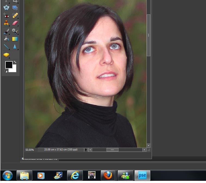Click the 53,55% zoom level field
This screenshot has height=183, width=206.
coord(30,150)
